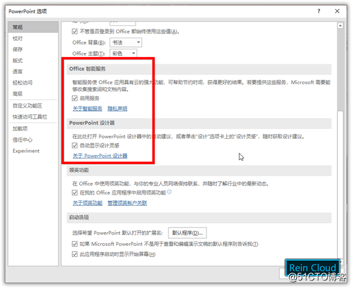Click the info icon beside 领英功能 checkbox
The height and width of the screenshot is (288, 352).
170,192
